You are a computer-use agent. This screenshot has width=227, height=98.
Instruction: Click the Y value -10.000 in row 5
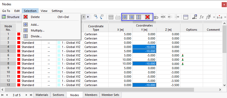(144, 51)
